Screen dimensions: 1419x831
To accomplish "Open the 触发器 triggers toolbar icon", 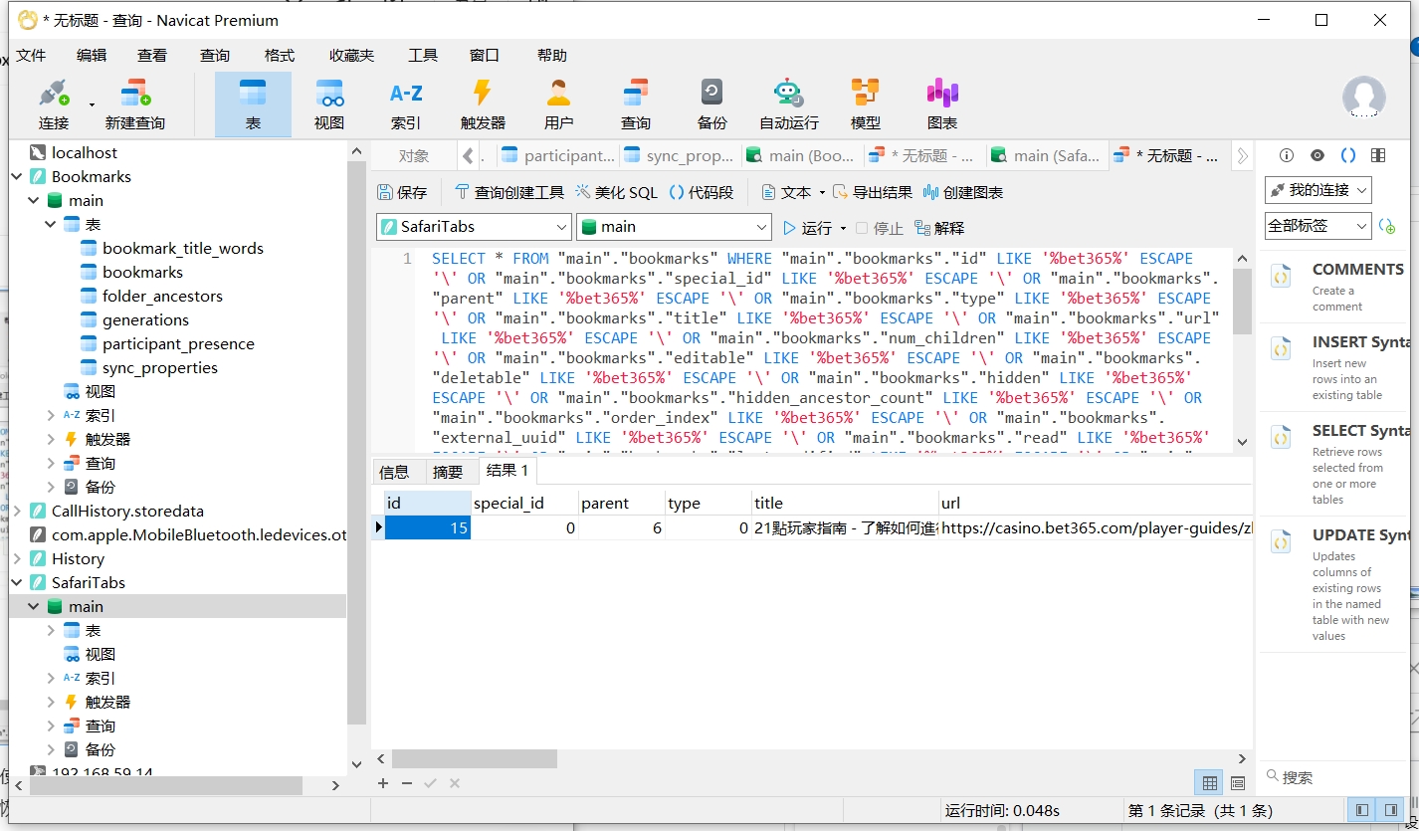I will pyautogui.click(x=483, y=104).
